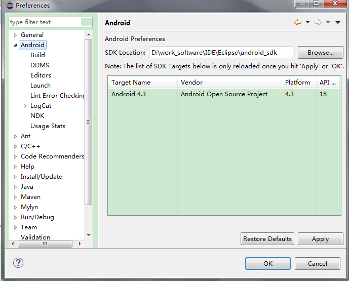
Task: Close the Preferences dialog window
Action: [335, 4]
